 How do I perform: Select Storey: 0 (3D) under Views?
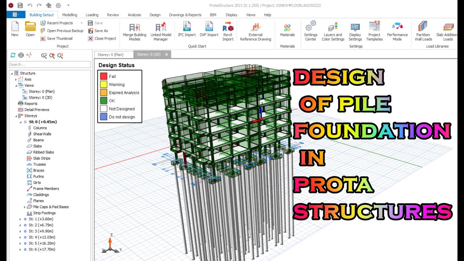(x=41, y=98)
